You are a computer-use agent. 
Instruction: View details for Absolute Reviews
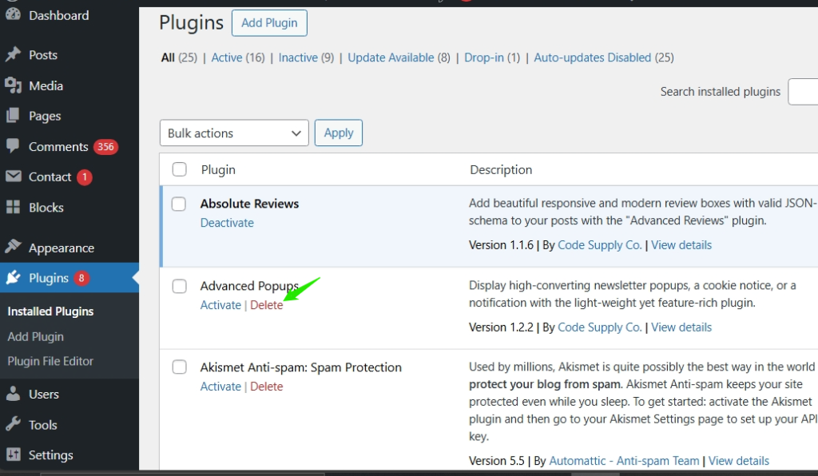[681, 245]
